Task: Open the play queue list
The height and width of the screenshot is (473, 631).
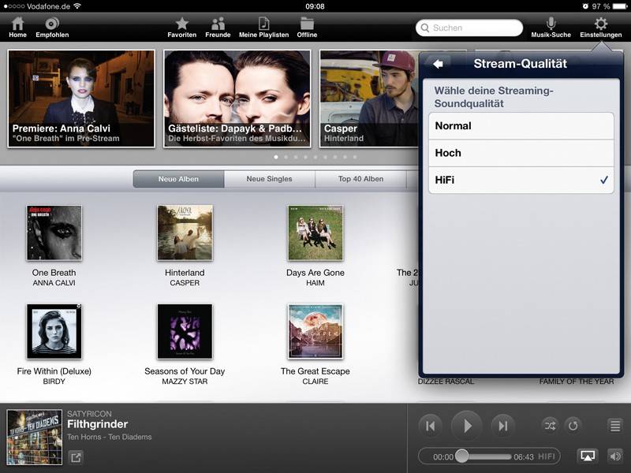Action: [x=615, y=426]
